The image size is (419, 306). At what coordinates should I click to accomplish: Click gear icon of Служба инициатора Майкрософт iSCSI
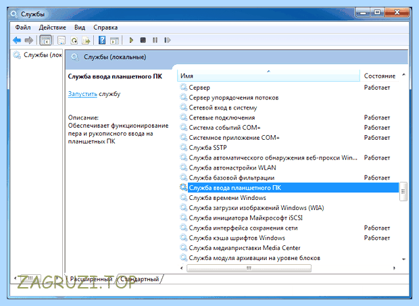click(183, 218)
